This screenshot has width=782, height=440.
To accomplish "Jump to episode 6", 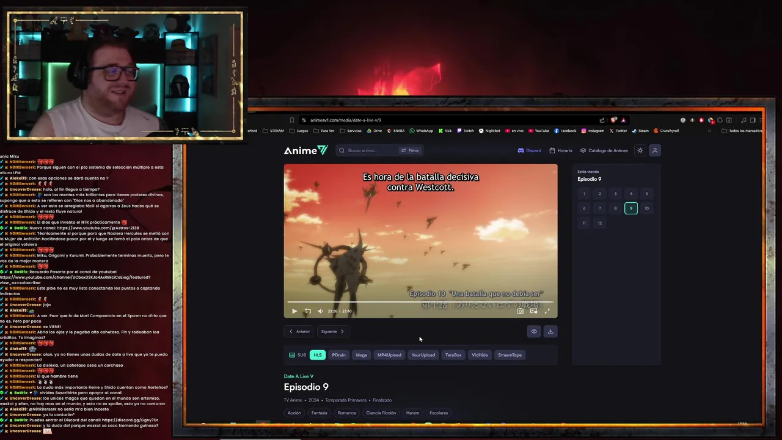I will 584,208.
